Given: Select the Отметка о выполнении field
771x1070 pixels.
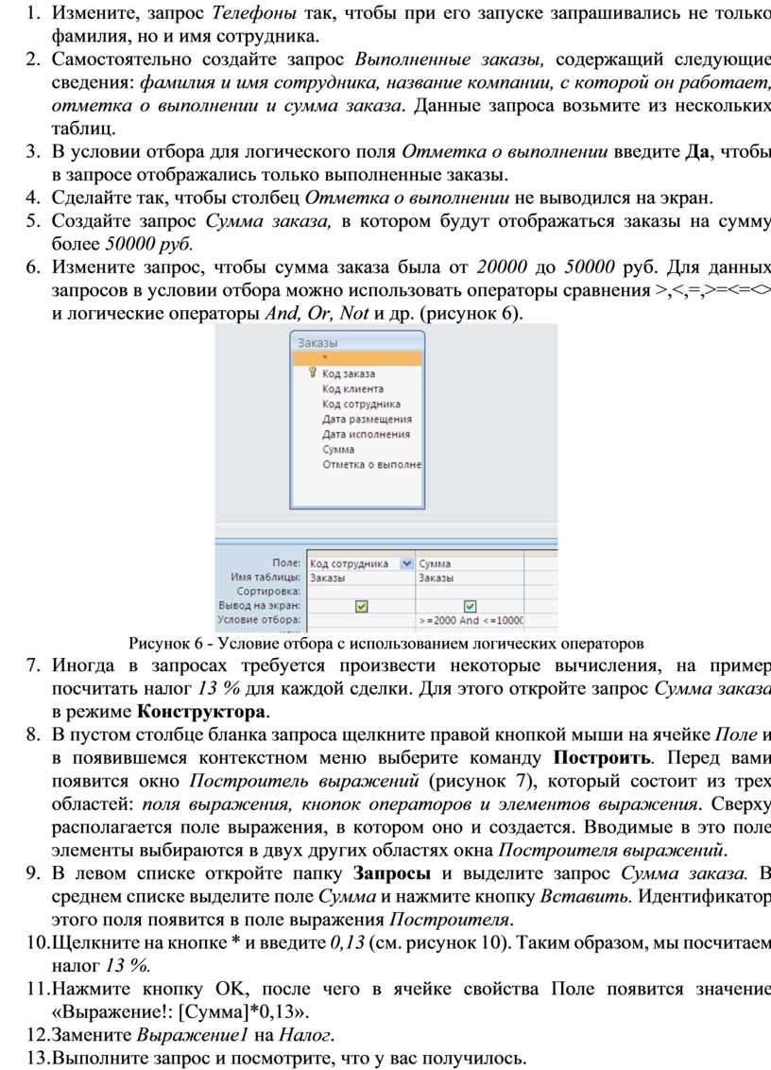Looking at the screenshot, I should (x=370, y=465).
